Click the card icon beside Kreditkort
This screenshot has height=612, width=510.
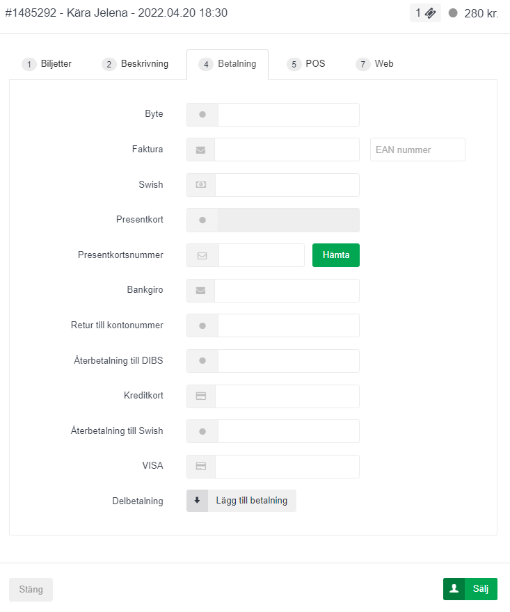point(200,396)
